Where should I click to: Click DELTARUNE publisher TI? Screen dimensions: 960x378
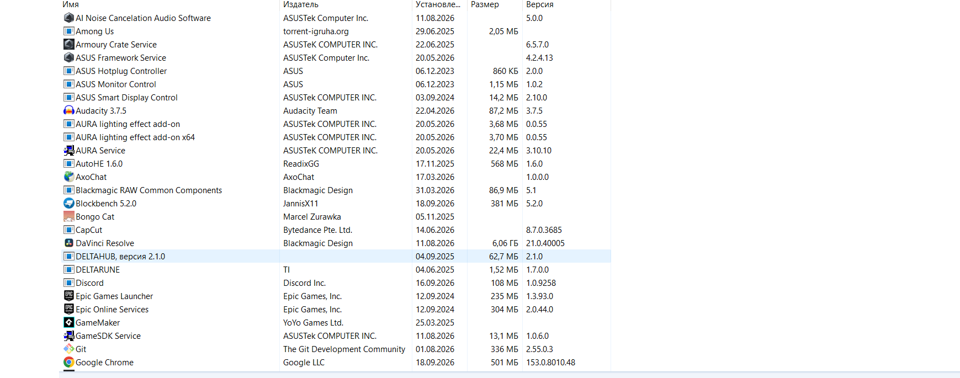[287, 269]
